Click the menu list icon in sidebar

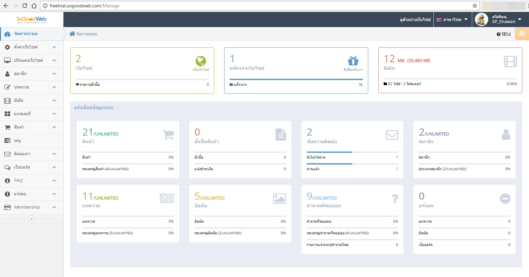pos(7,141)
